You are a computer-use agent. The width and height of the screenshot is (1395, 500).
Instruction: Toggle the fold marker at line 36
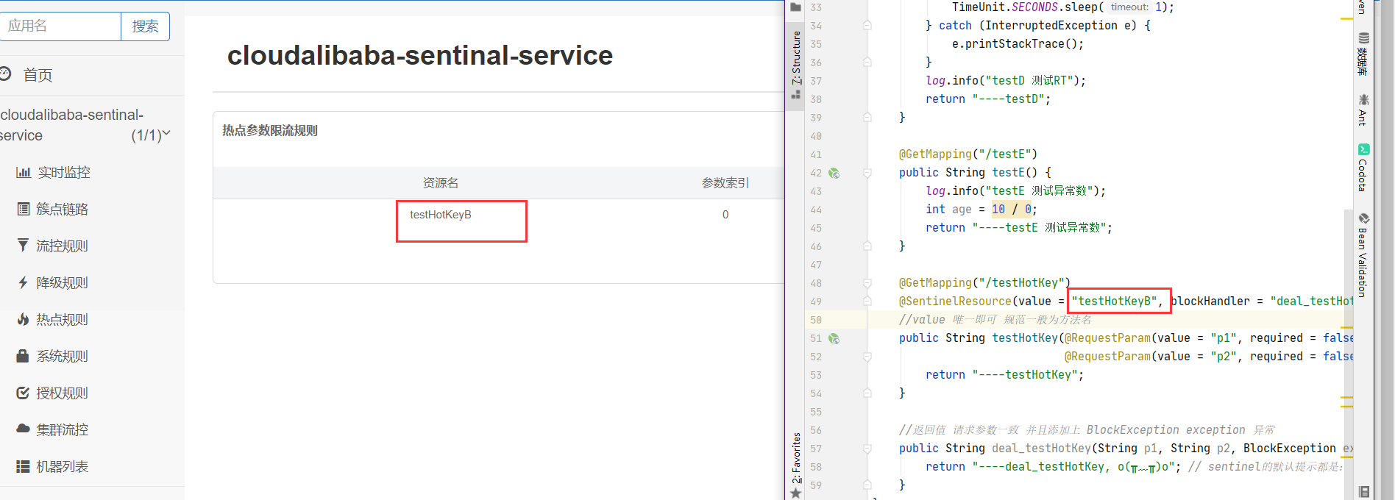pos(867,63)
